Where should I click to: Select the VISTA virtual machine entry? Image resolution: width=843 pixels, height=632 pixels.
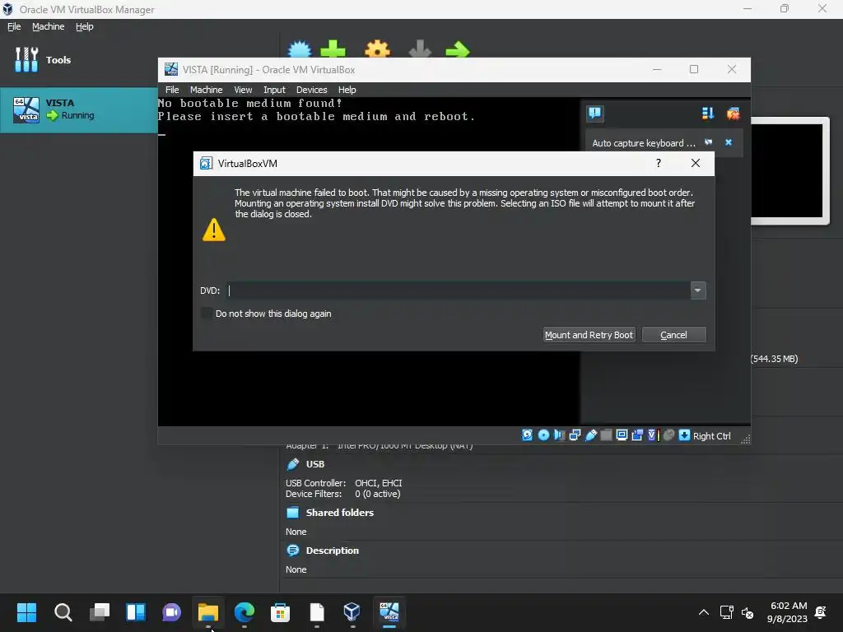78,109
